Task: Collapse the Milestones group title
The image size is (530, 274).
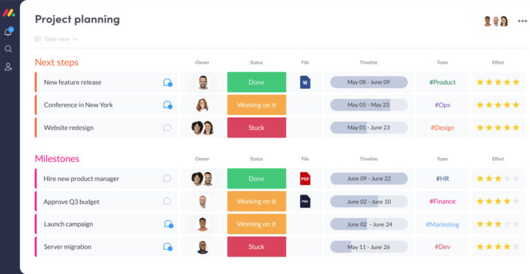Action: pos(57,159)
